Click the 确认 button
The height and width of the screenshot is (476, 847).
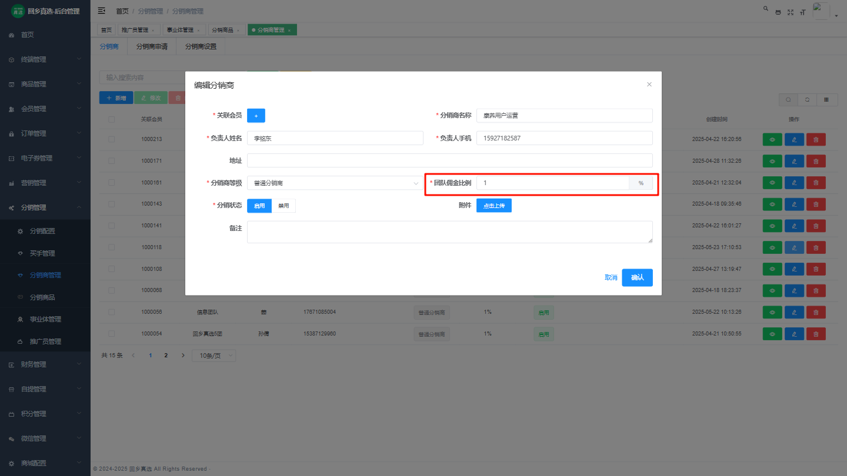point(637,277)
